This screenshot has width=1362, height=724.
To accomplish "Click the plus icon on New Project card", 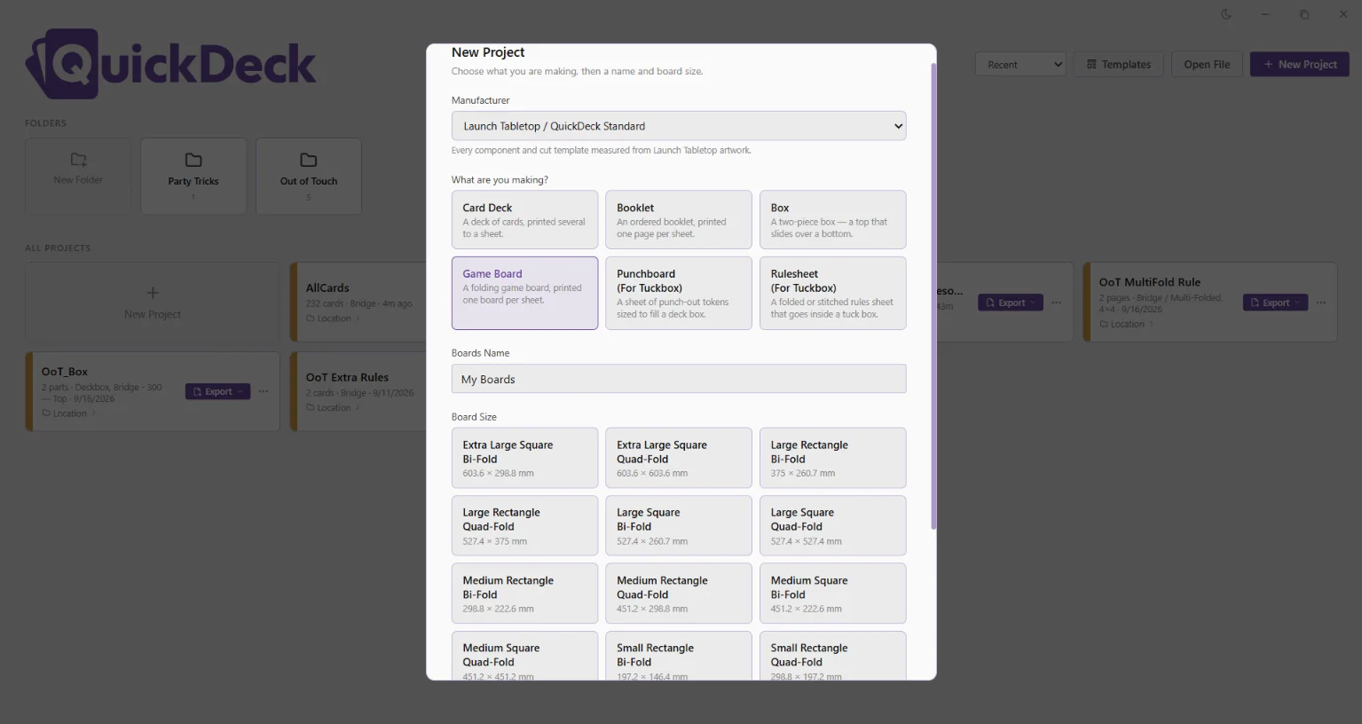I will [x=153, y=293].
